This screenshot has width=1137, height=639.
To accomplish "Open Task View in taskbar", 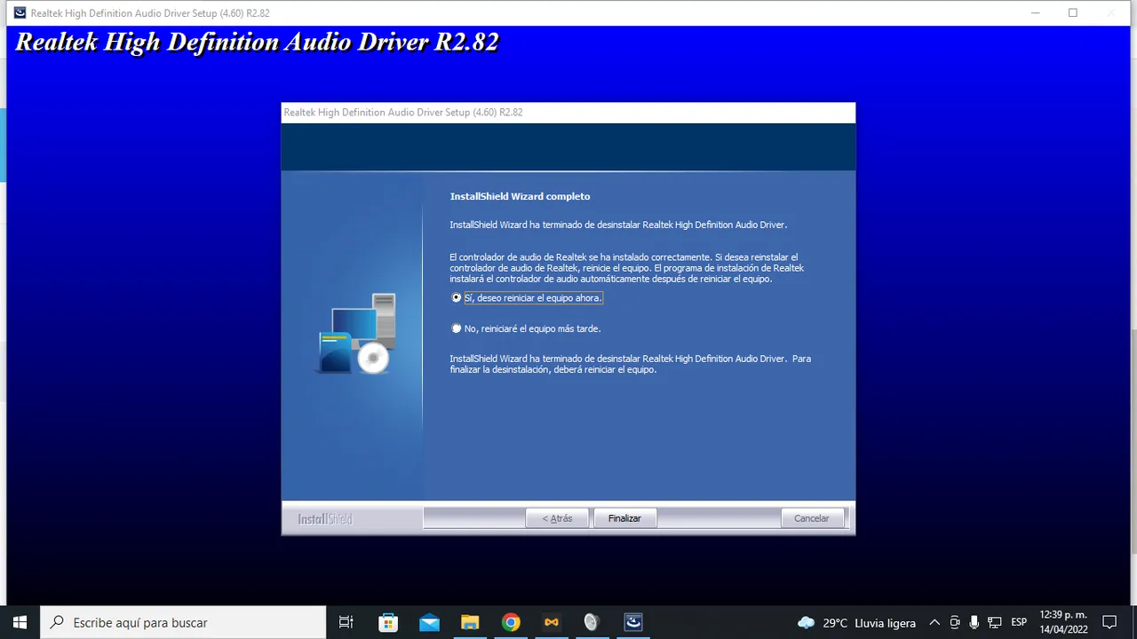I will click(x=346, y=622).
